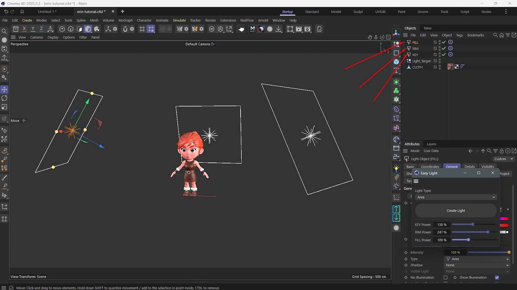Switch to the Sculpt layout tab
Image resolution: width=517 pixels, height=290 pixels.
coord(358,12)
